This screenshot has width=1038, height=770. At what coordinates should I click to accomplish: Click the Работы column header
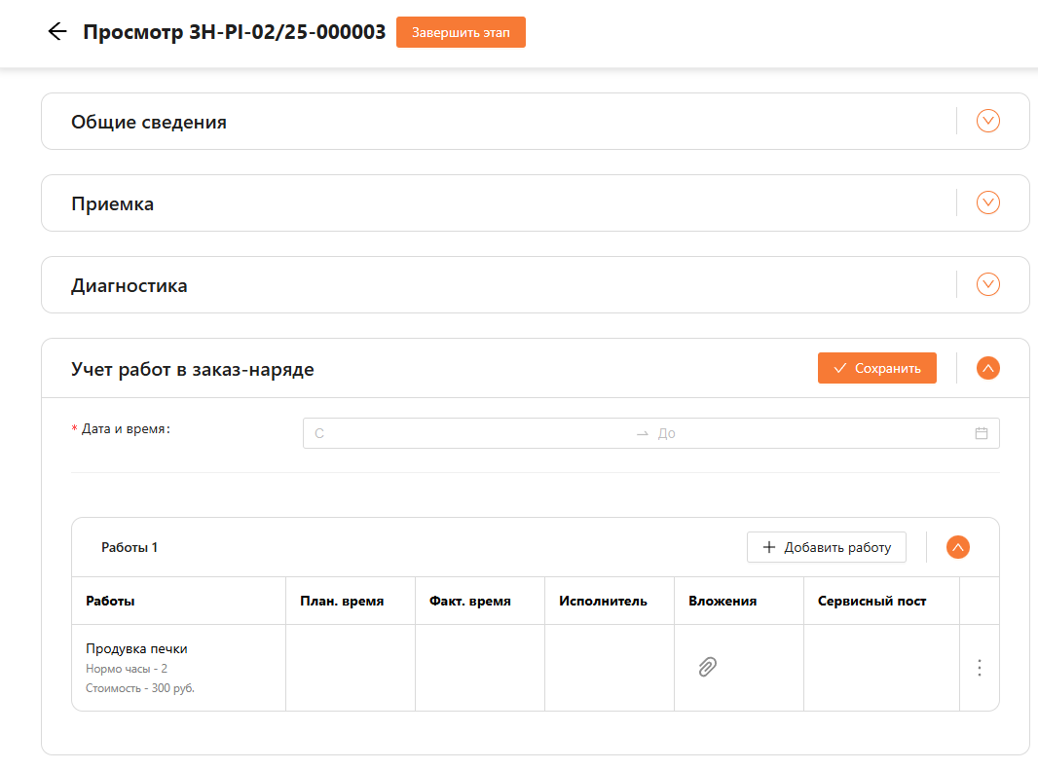[x=110, y=601]
